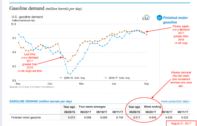Click the August 31, 2017 date box
Image resolution: width=197 pixels, height=126 pixels.
pos(181,123)
